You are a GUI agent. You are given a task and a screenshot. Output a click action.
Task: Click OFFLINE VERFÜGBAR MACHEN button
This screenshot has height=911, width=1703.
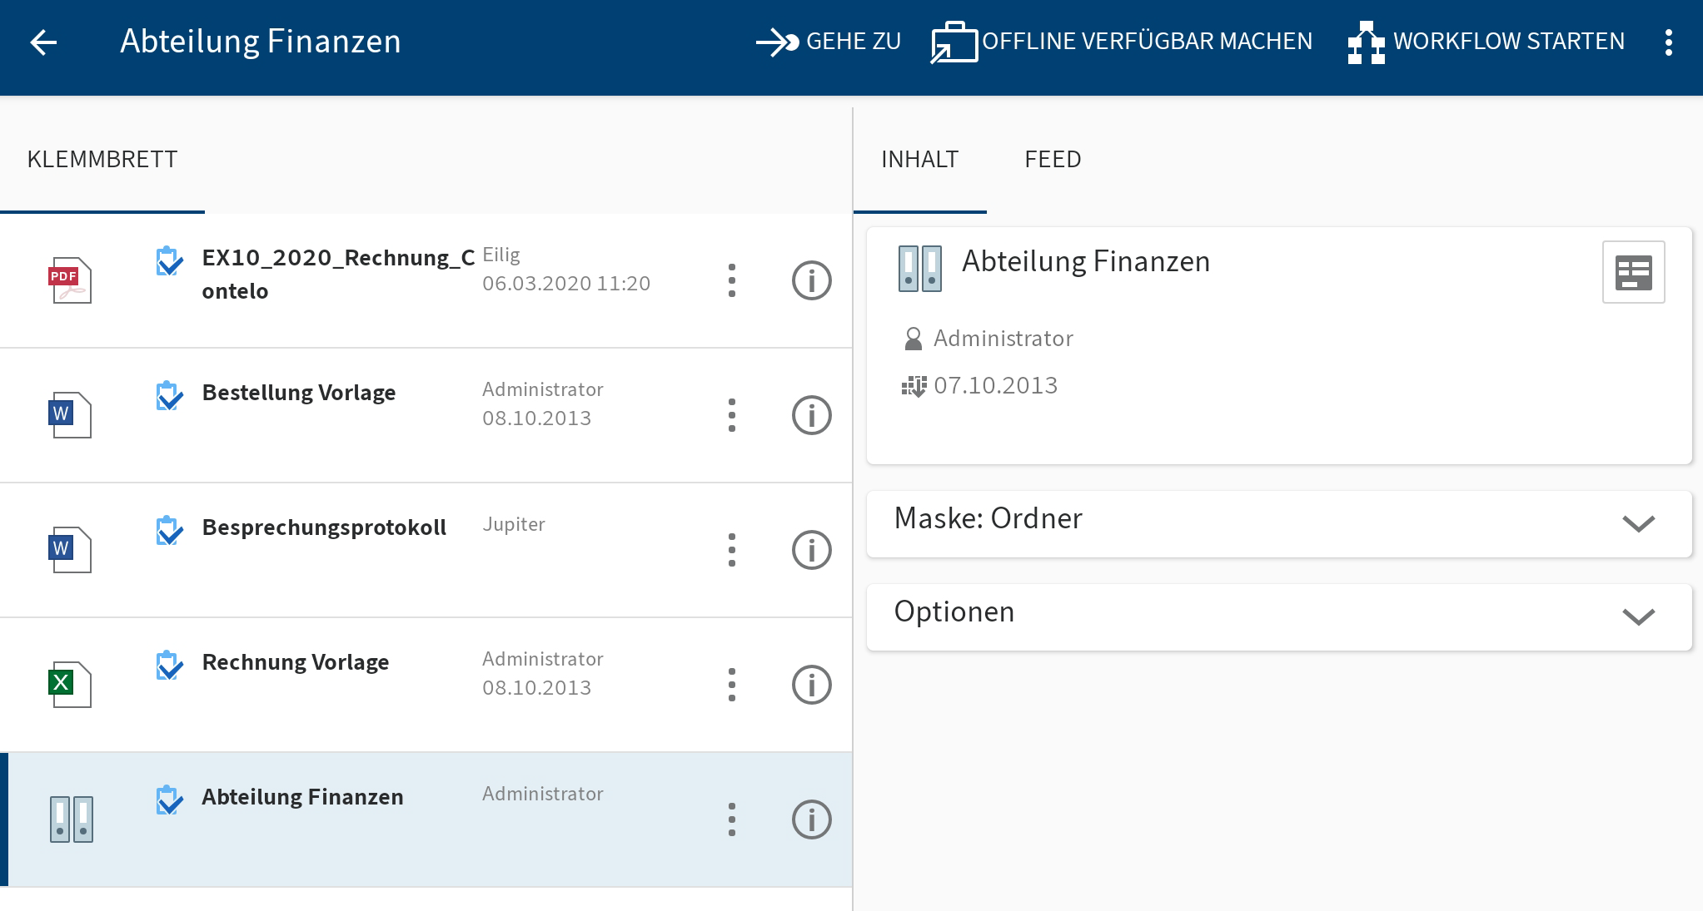coord(1122,42)
